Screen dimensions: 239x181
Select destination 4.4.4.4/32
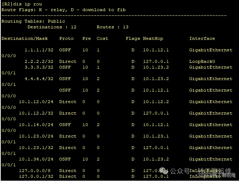pos(39,79)
